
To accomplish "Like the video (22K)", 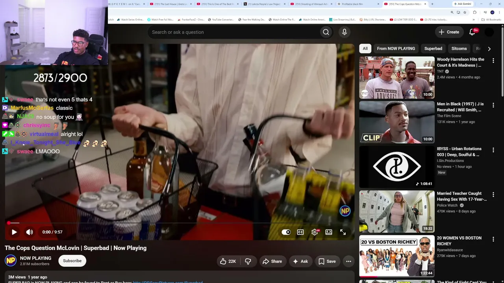I will (228, 261).
